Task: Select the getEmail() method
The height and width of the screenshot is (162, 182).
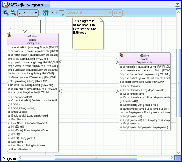Action: pyautogui.click(x=13, y=104)
